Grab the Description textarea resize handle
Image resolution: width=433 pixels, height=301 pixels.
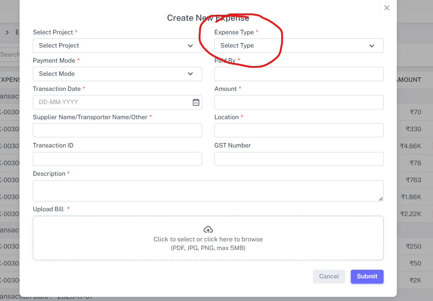pos(381,199)
